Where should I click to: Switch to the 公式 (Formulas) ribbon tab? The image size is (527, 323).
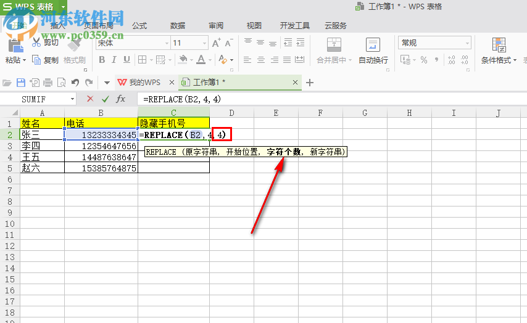coord(139,26)
